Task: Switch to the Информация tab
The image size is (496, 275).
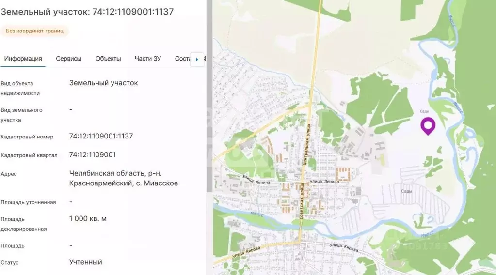Action: point(23,59)
